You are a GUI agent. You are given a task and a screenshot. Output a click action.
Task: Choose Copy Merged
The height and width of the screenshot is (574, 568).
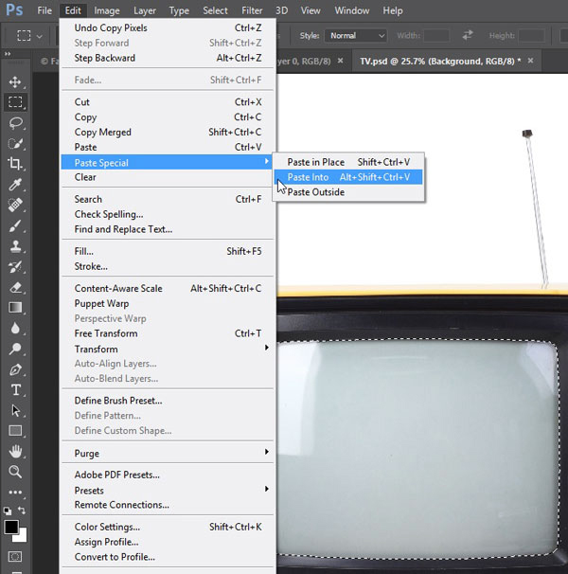168,133
